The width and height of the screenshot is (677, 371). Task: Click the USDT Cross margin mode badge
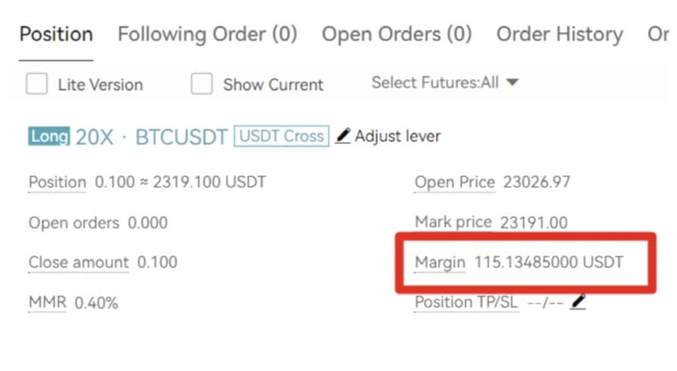(282, 136)
